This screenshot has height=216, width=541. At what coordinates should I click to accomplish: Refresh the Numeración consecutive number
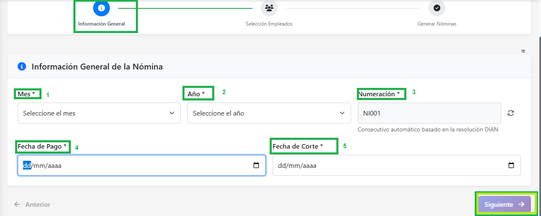point(510,113)
